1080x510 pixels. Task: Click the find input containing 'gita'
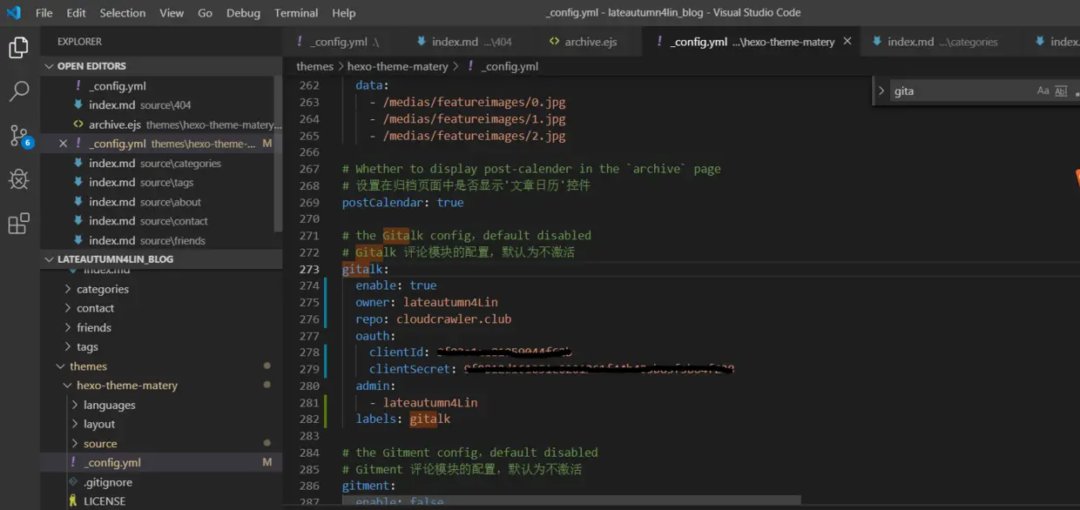click(x=958, y=91)
